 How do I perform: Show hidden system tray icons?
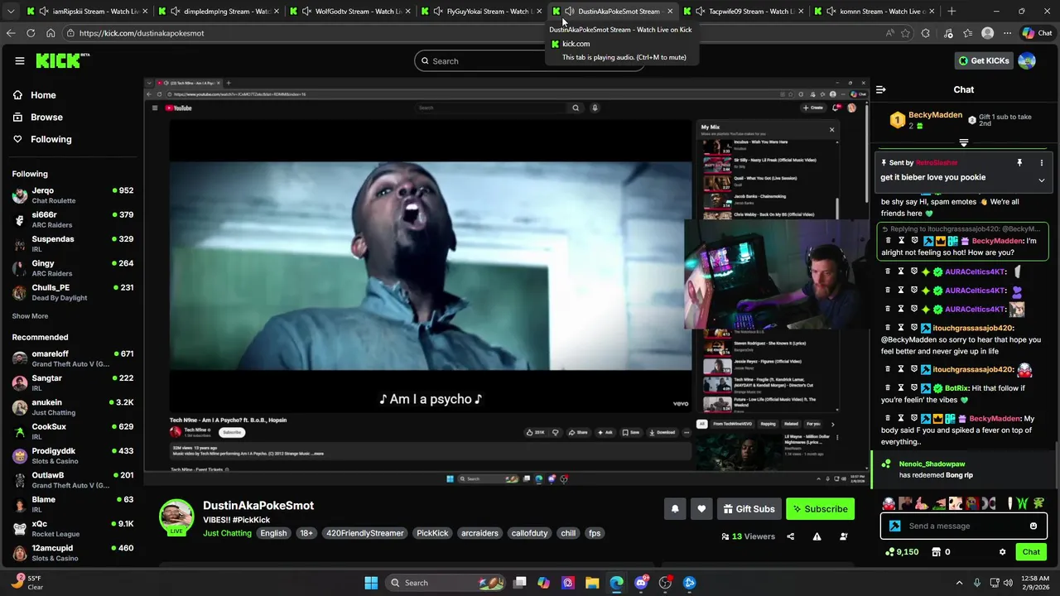[x=959, y=583]
